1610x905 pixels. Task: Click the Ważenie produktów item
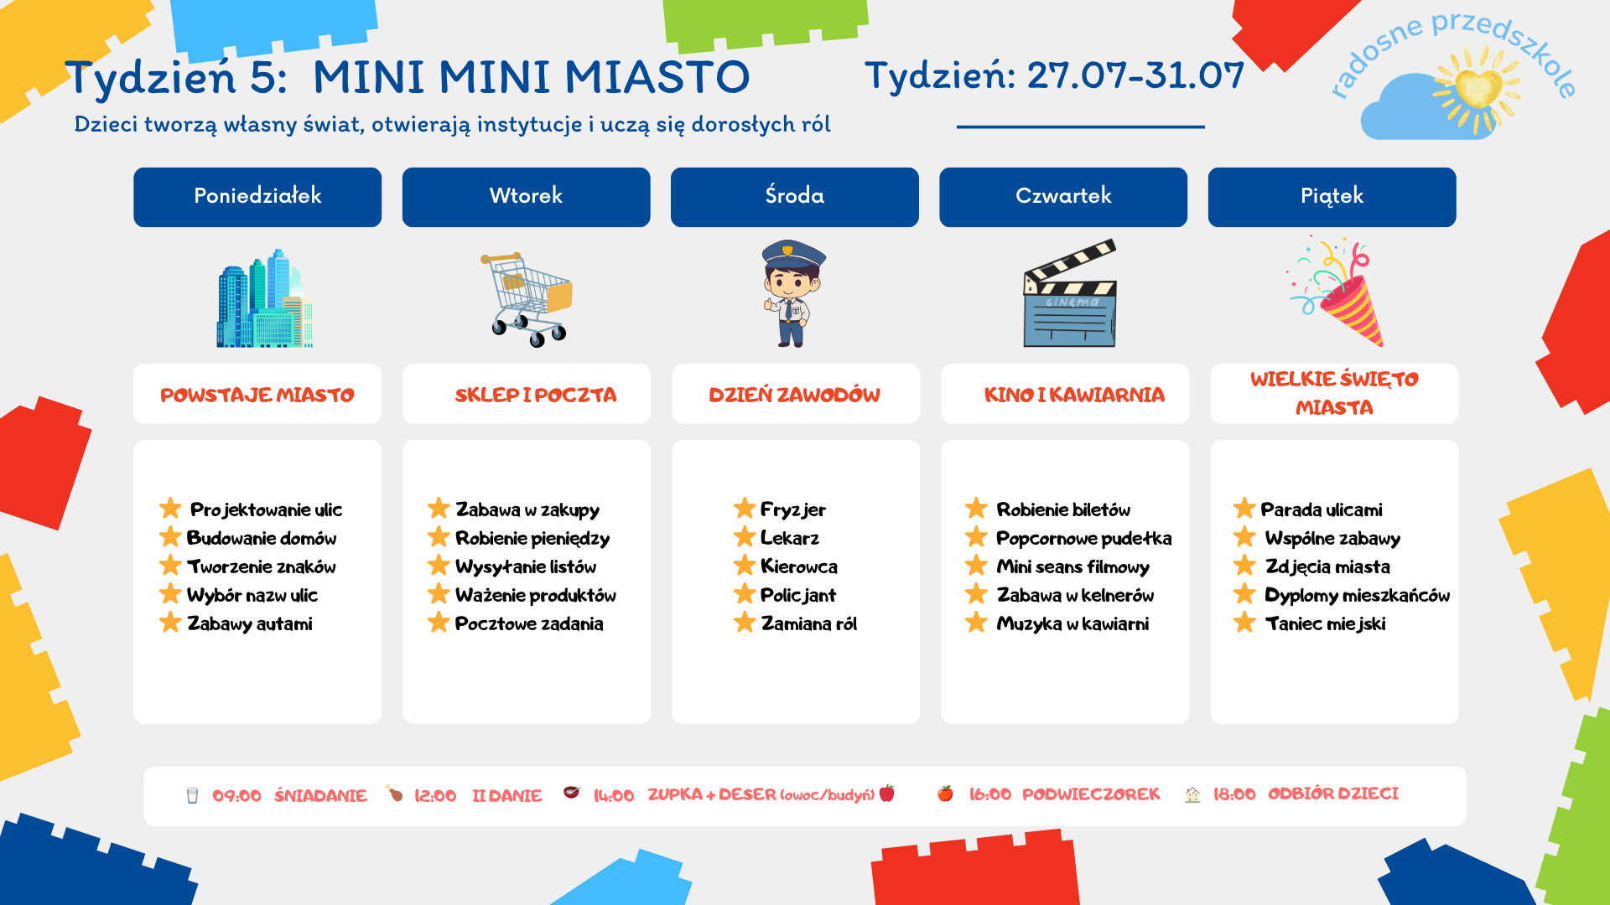click(x=536, y=595)
